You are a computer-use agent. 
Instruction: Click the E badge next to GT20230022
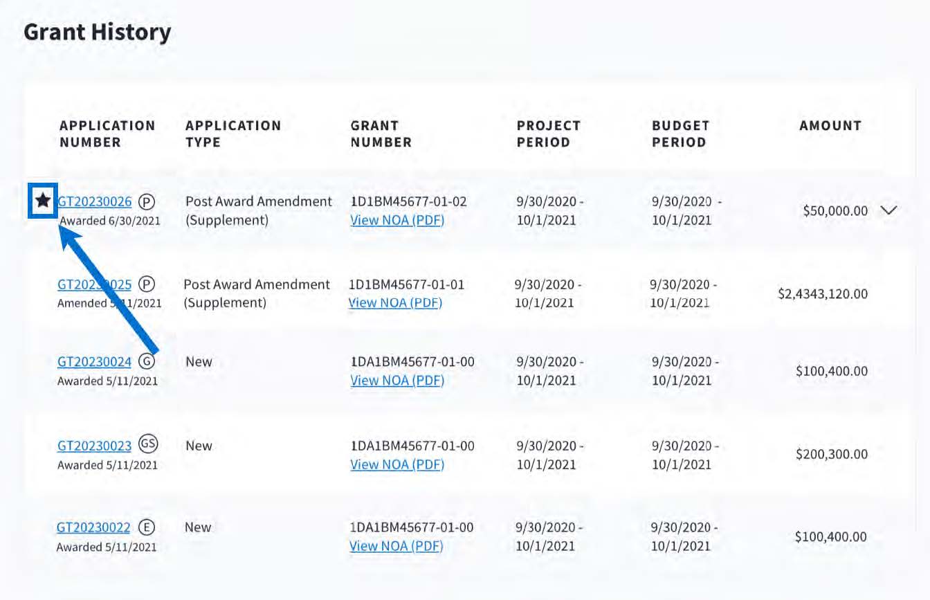click(146, 527)
